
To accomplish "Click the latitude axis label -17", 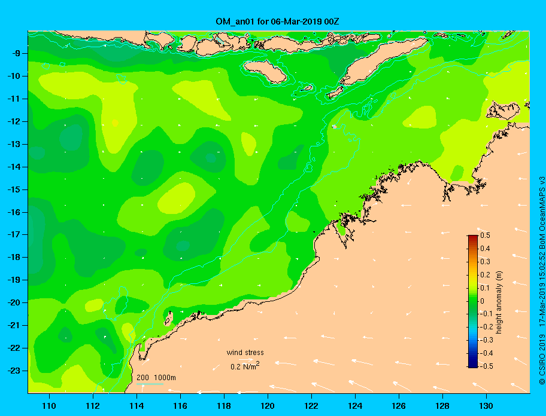I will (14, 235).
